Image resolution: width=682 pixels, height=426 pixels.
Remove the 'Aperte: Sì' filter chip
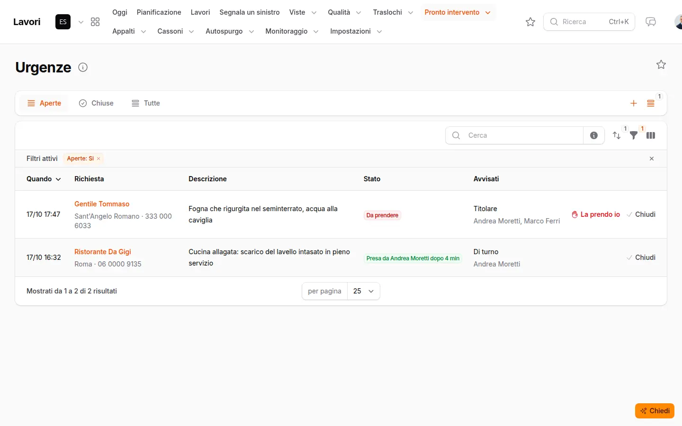coord(99,159)
